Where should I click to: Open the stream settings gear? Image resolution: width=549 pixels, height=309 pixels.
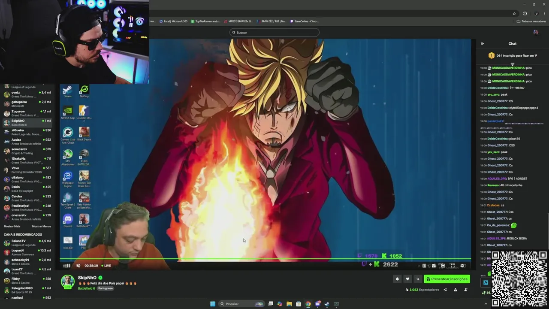[462, 266]
